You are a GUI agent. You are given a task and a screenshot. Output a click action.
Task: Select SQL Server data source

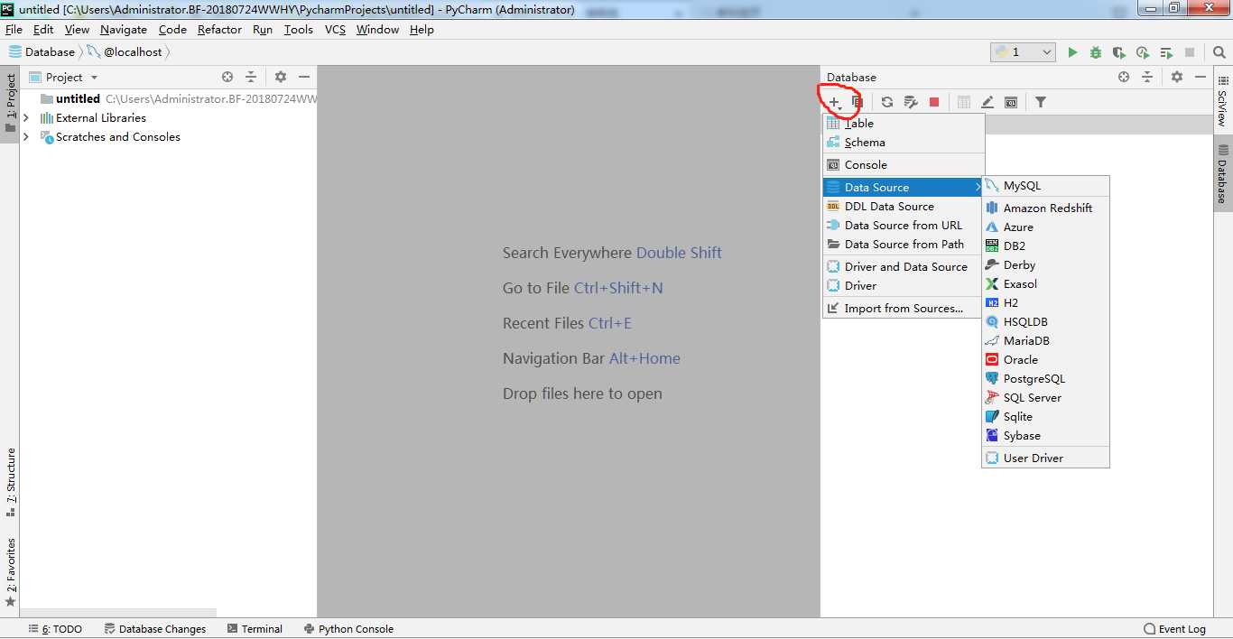[1045, 398]
